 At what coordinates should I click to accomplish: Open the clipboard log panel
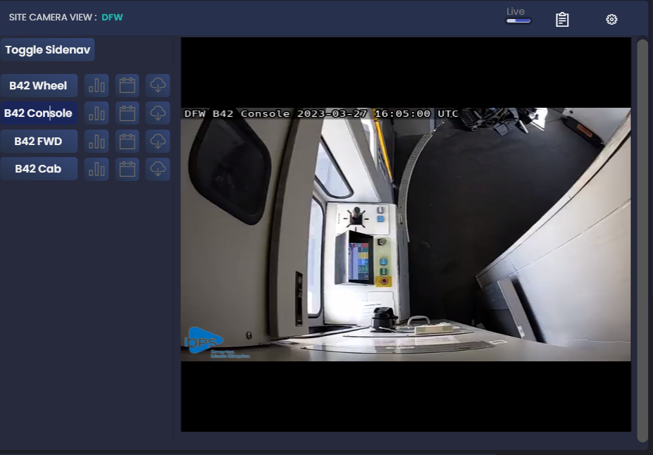[x=561, y=19]
